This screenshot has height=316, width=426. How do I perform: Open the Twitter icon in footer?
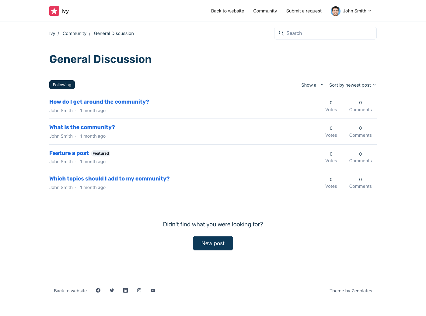point(112,290)
